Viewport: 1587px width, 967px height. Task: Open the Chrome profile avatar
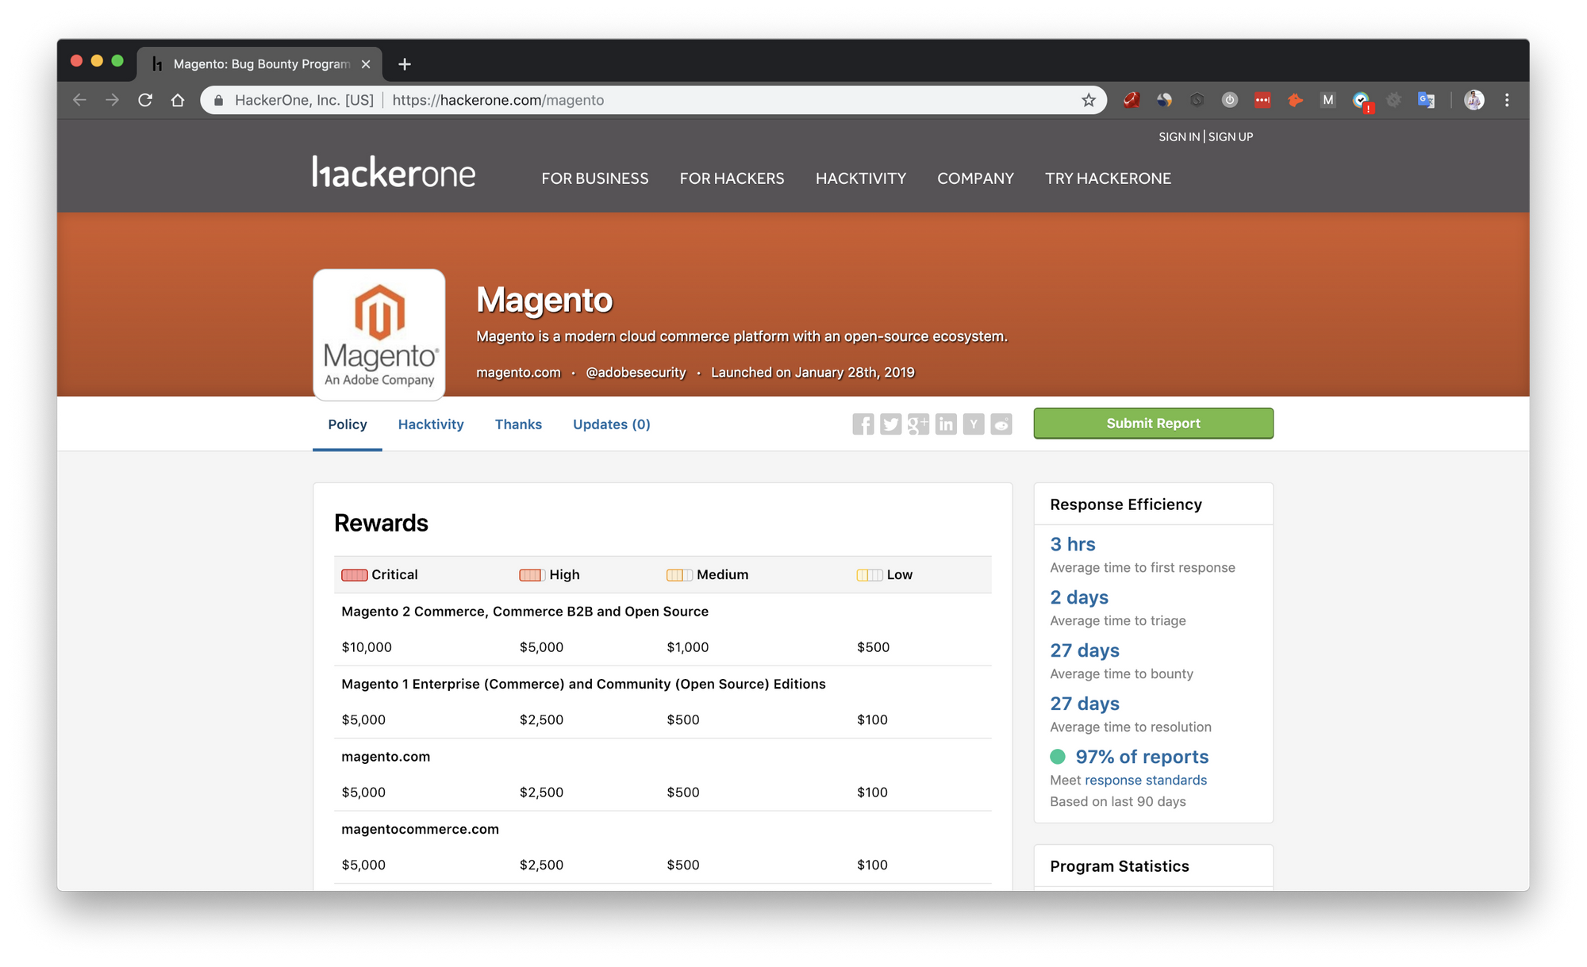(x=1474, y=100)
